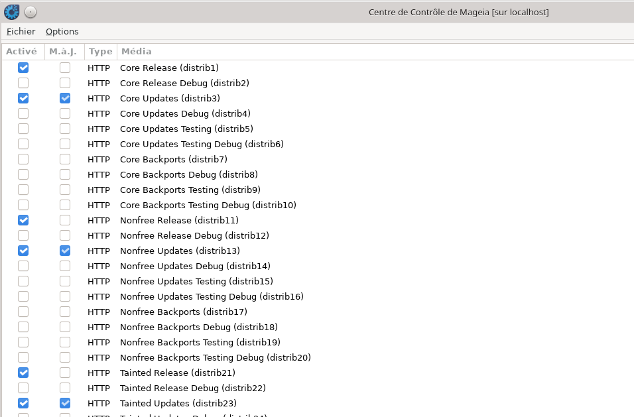Enable Core Updates Testing (distrib5)
The width and height of the screenshot is (634, 417).
(x=23, y=129)
